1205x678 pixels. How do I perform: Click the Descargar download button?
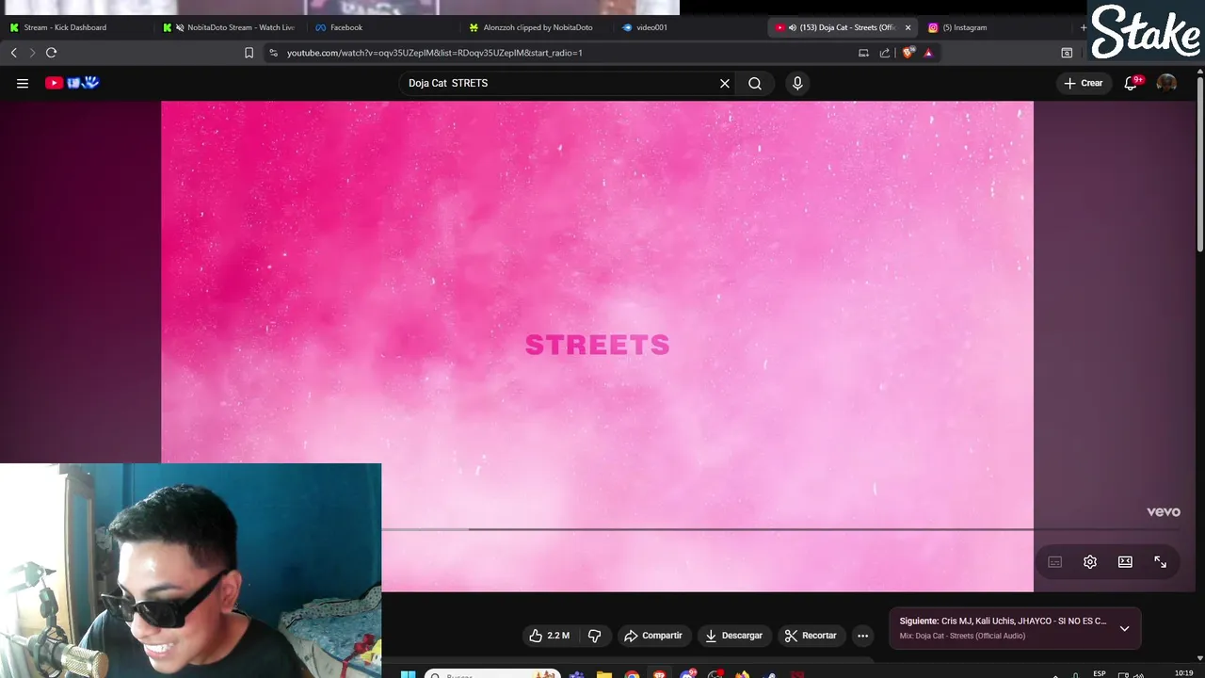pos(733,636)
